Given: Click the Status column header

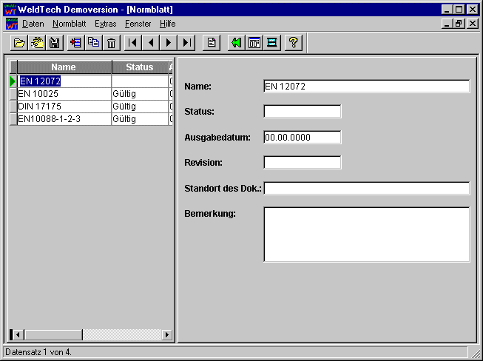Looking at the screenshot, I should click(139, 67).
